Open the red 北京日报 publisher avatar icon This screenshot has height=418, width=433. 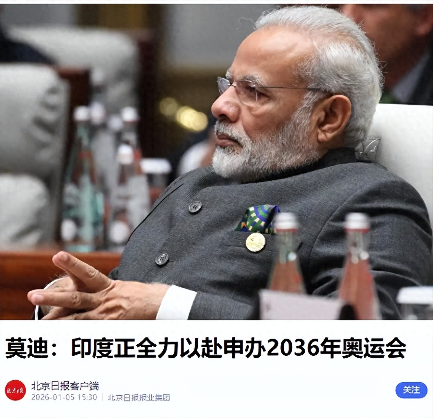tap(15, 390)
